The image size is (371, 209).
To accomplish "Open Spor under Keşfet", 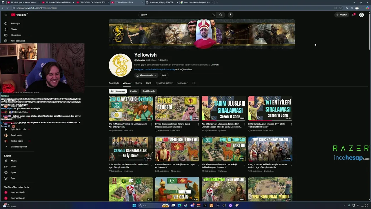I will tap(13, 178).
